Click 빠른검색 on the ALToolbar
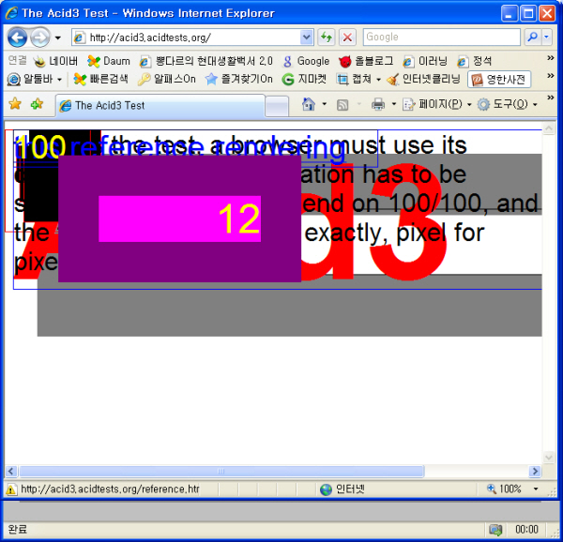The image size is (563, 542). tap(100, 79)
